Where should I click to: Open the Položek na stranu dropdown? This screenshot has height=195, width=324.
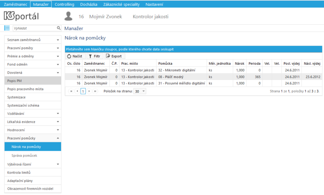(140, 91)
